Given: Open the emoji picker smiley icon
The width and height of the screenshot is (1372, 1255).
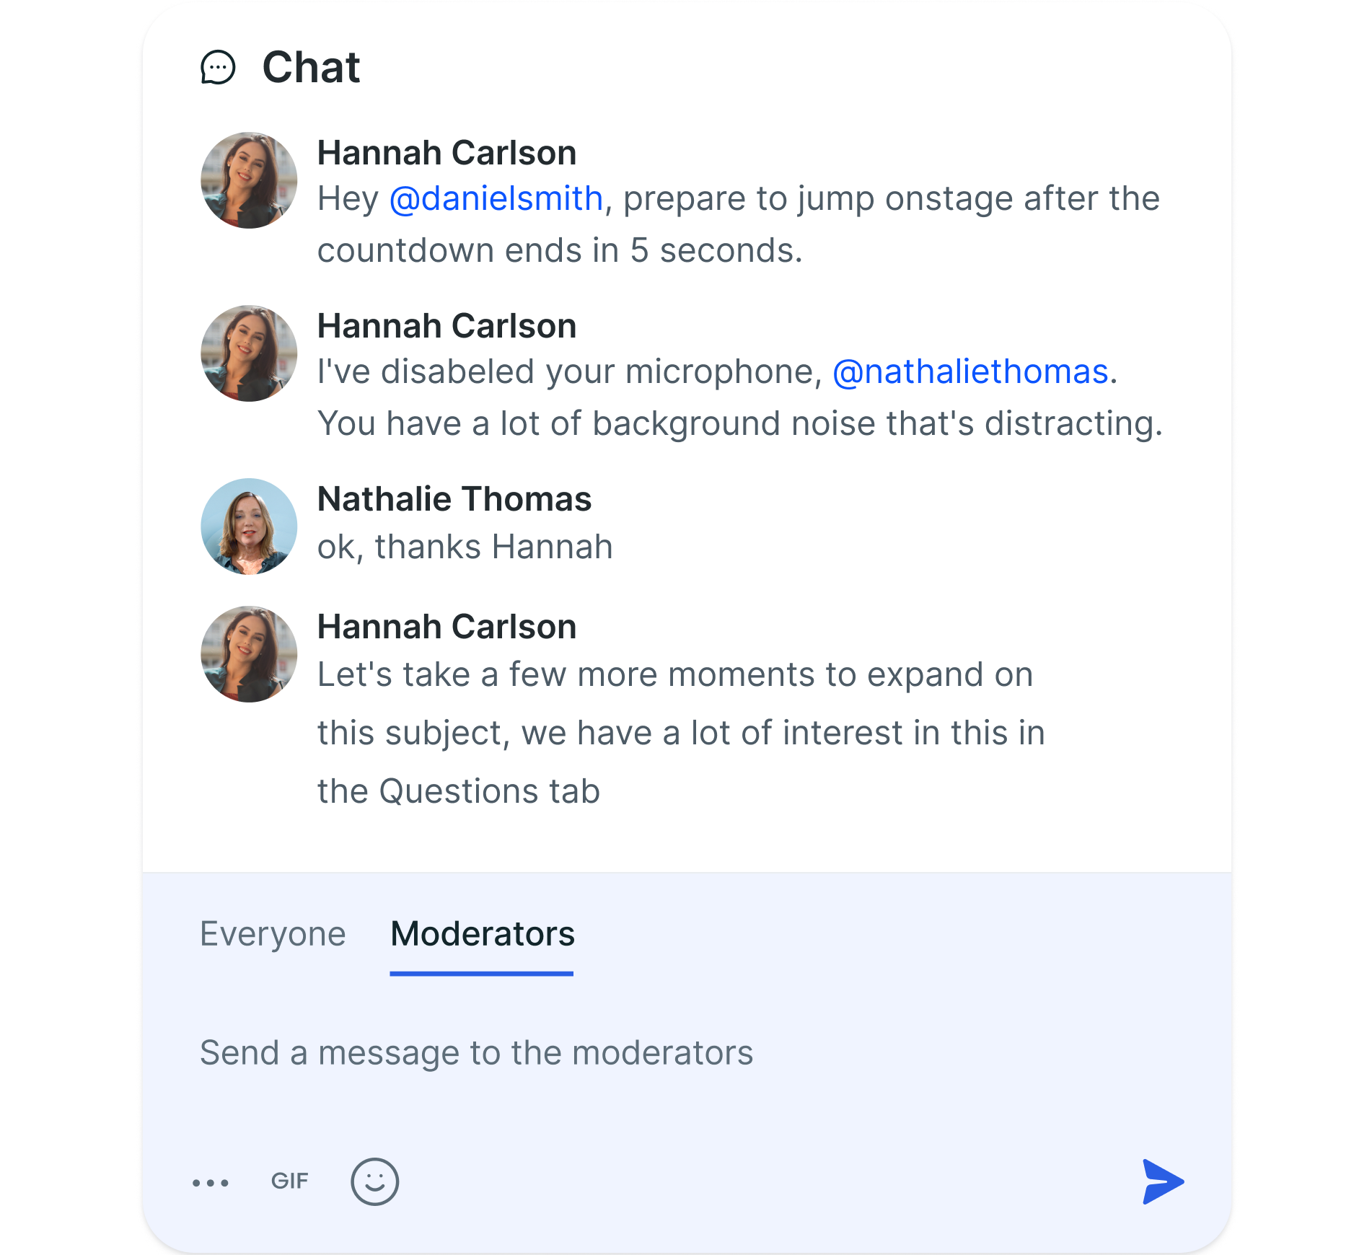Looking at the screenshot, I should [x=374, y=1181].
